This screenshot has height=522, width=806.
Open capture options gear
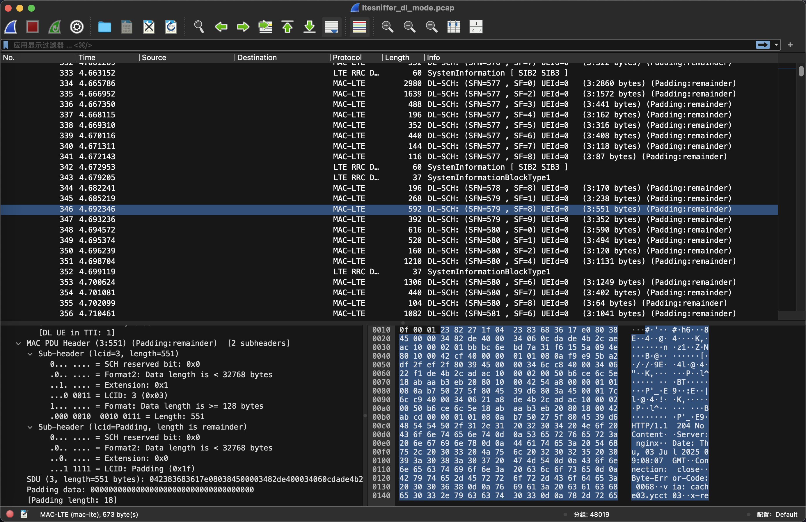click(x=77, y=27)
